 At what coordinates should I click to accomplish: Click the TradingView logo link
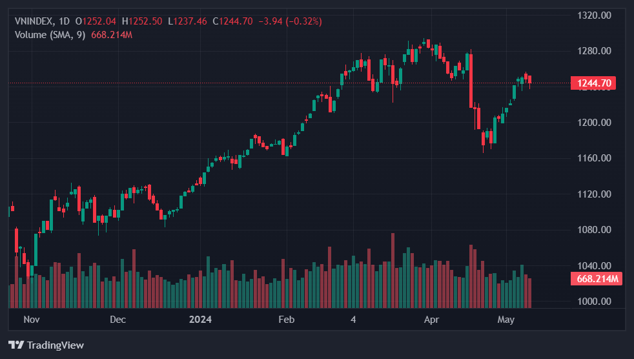tap(46, 345)
